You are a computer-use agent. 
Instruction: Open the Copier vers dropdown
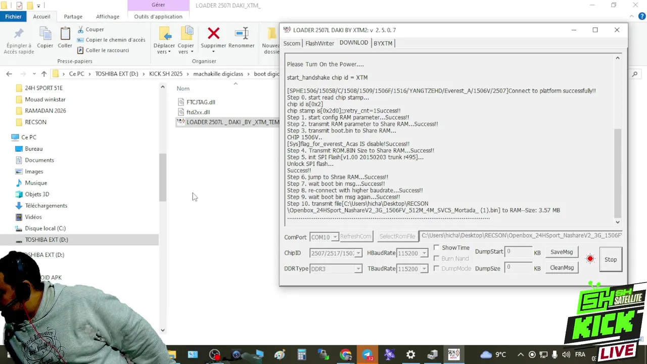[186, 49]
